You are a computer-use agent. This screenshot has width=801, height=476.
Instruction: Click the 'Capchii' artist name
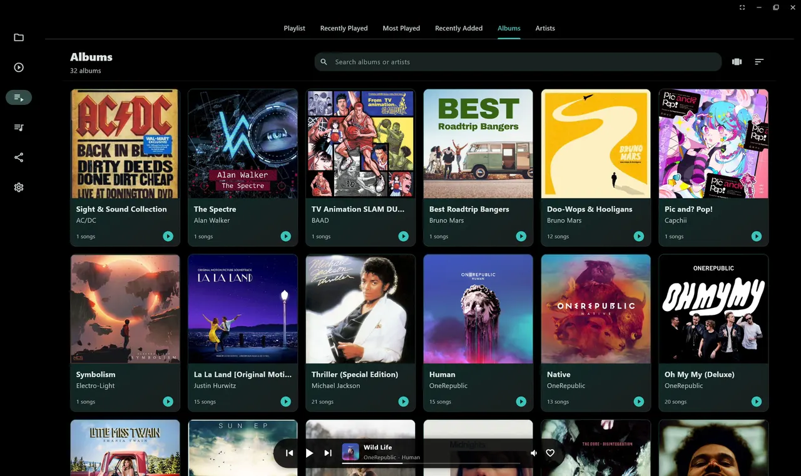[x=676, y=221]
